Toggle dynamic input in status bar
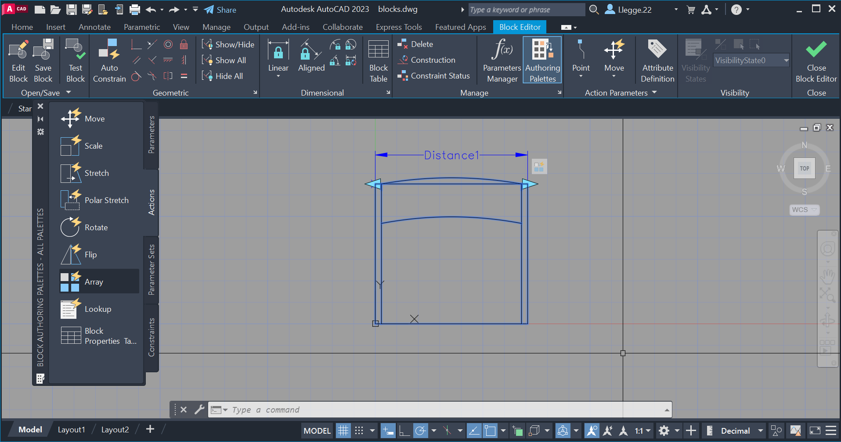This screenshot has width=841, height=442. pos(388,431)
